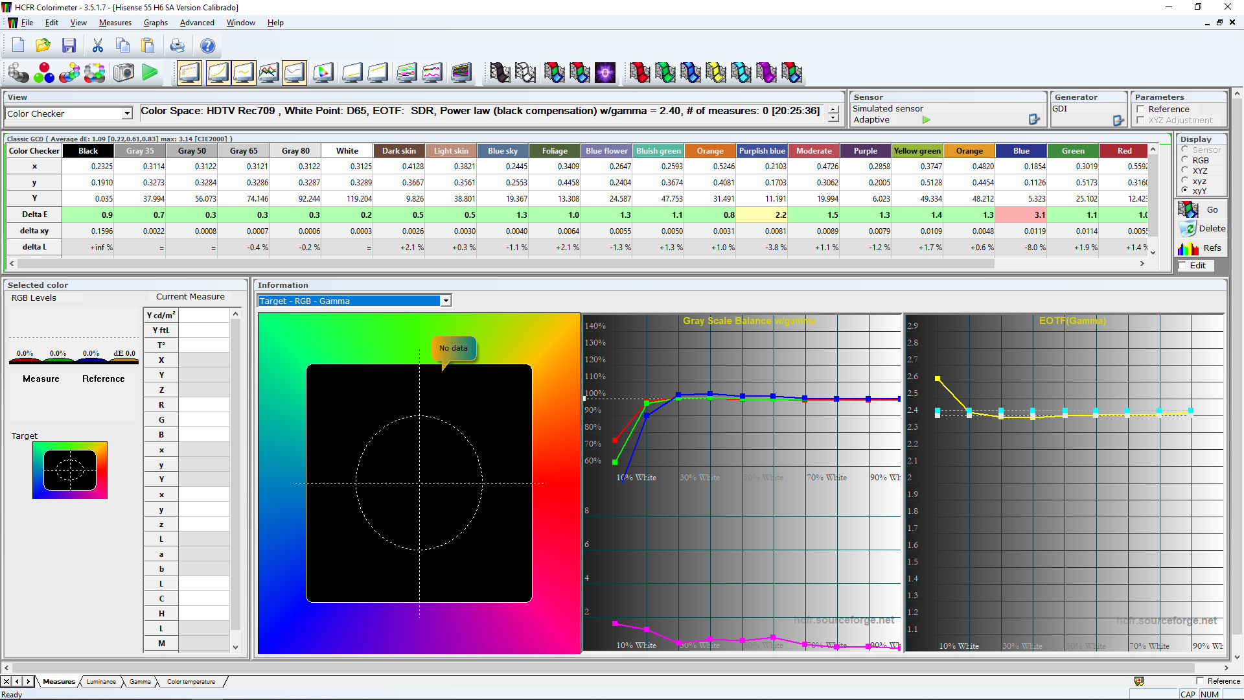Click the purple contrast pattern icon
This screenshot has width=1244, height=700.
point(605,73)
